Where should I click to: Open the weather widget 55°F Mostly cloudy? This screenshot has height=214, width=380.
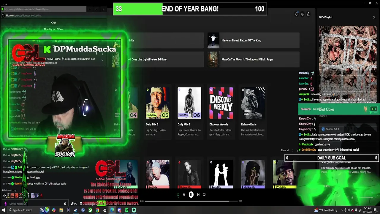click(x=326, y=210)
